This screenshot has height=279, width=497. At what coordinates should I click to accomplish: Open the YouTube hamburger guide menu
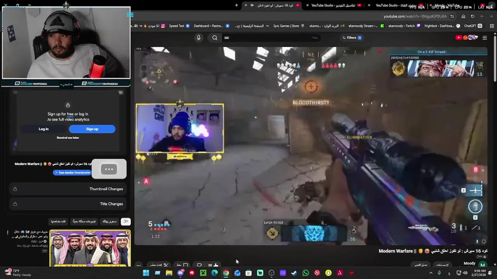pos(485,38)
